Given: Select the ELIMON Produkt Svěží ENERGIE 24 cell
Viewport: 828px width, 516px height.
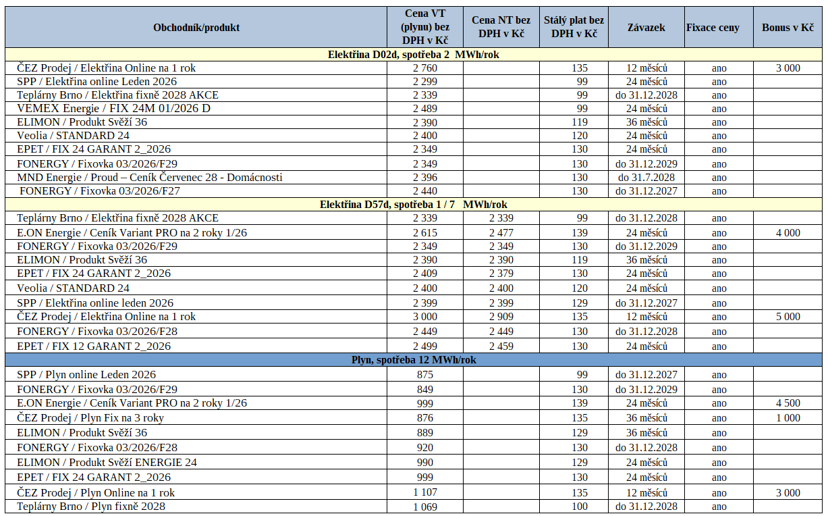Looking at the screenshot, I should [107, 463].
